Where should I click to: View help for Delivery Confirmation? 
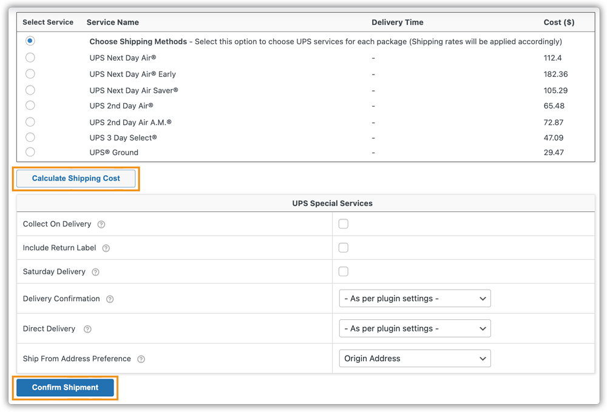tap(110, 299)
